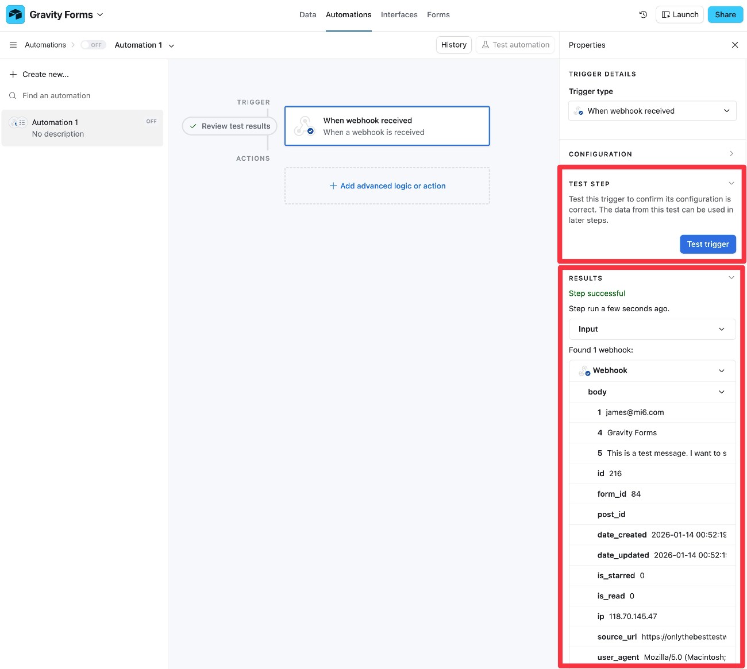Click the Webhook icon in Results panel
Image resolution: width=747 pixels, height=669 pixels.
coord(584,370)
